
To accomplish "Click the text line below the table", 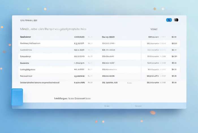I will pos(72,98).
